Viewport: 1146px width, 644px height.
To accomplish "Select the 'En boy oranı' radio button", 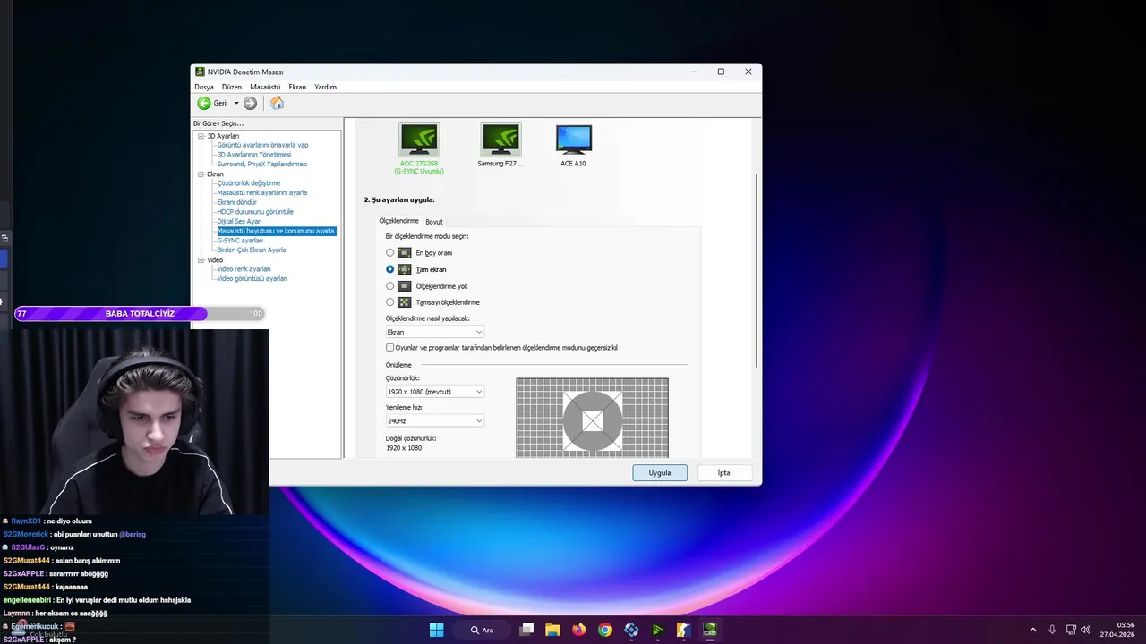I will click(x=389, y=253).
